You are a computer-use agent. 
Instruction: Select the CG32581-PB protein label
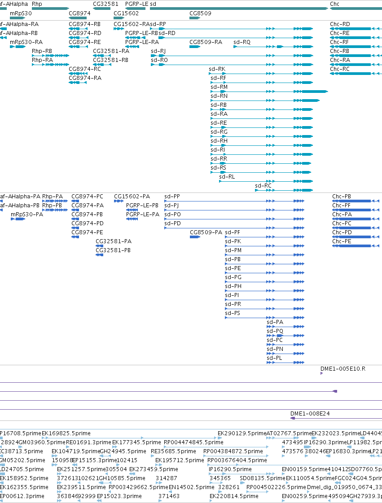click(x=113, y=250)
